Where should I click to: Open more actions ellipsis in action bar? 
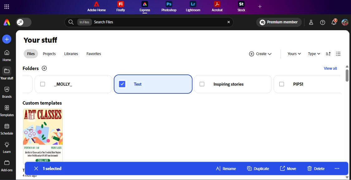click(337, 168)
